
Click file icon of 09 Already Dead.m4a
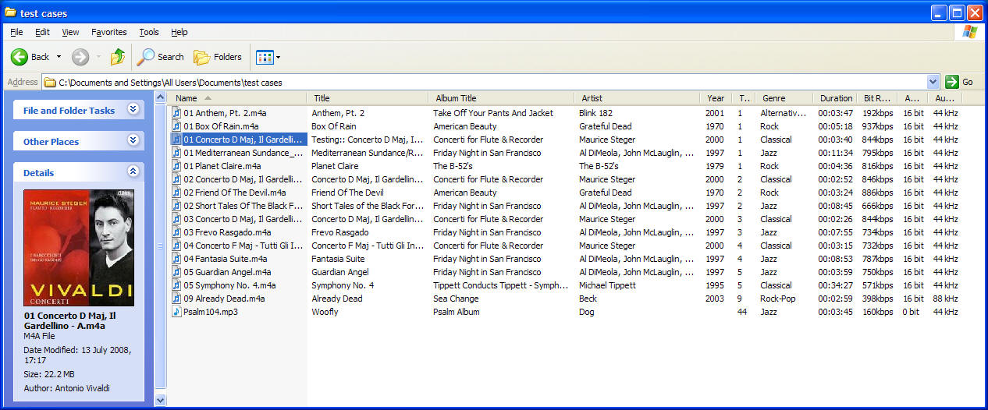tap(176, 299)
